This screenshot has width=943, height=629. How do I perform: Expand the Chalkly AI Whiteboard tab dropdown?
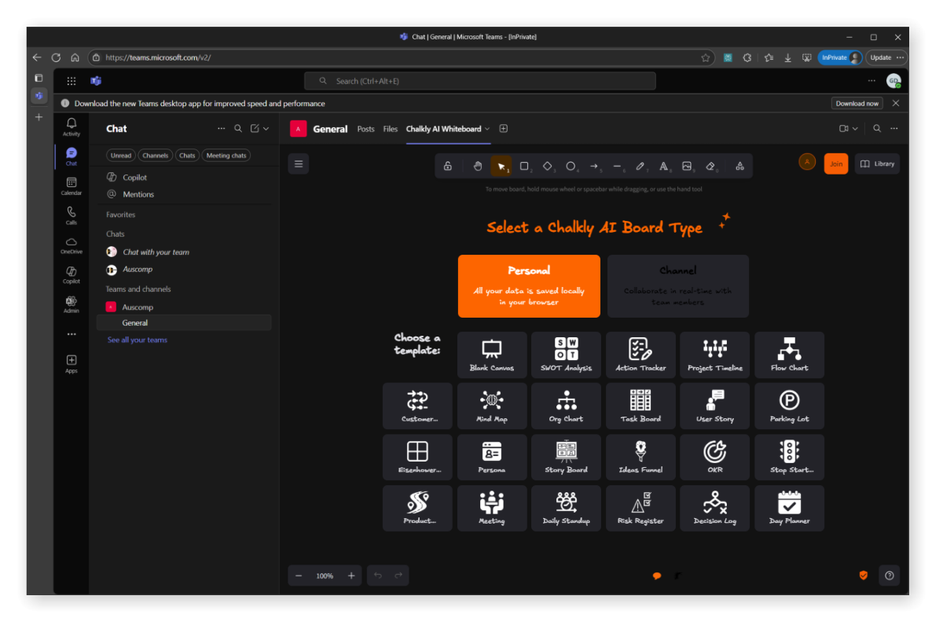coord(487,129)
